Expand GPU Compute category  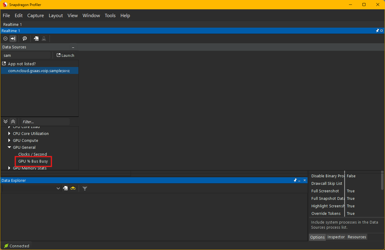tap(9, 140)
